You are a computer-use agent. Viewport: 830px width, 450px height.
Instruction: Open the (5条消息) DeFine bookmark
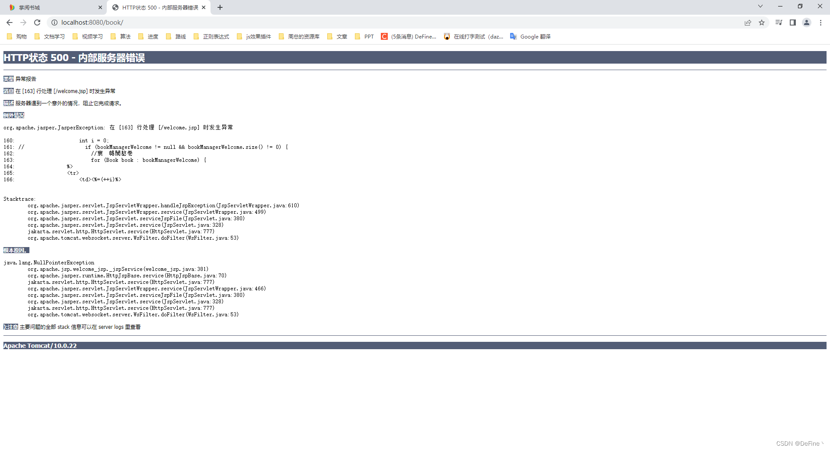tap(409, 36)
